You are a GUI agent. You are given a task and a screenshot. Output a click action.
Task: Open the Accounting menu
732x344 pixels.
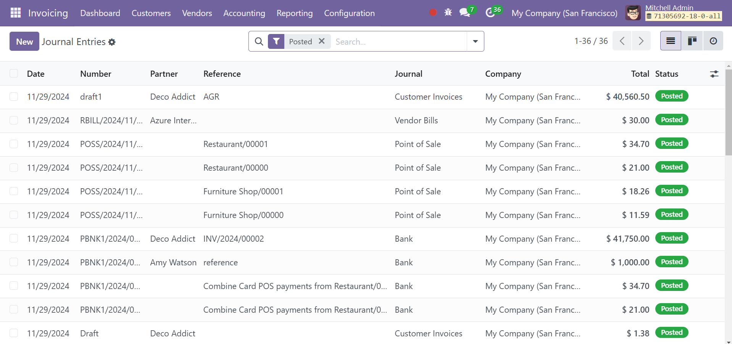[244, 13]
